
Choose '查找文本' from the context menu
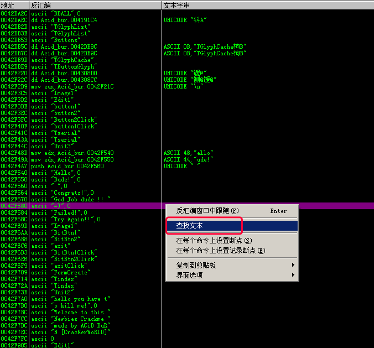232,226
